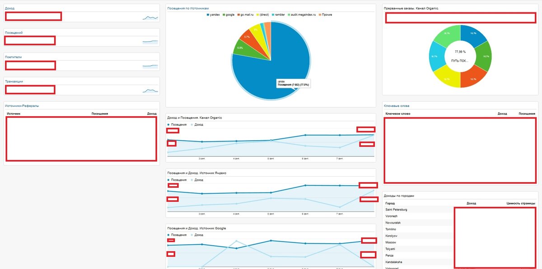Click the Транзакции widget sparkline

point(150,90)
